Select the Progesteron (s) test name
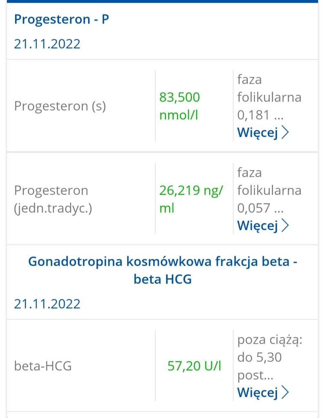This screenshot has height=418, width=325. coord(60,106)
